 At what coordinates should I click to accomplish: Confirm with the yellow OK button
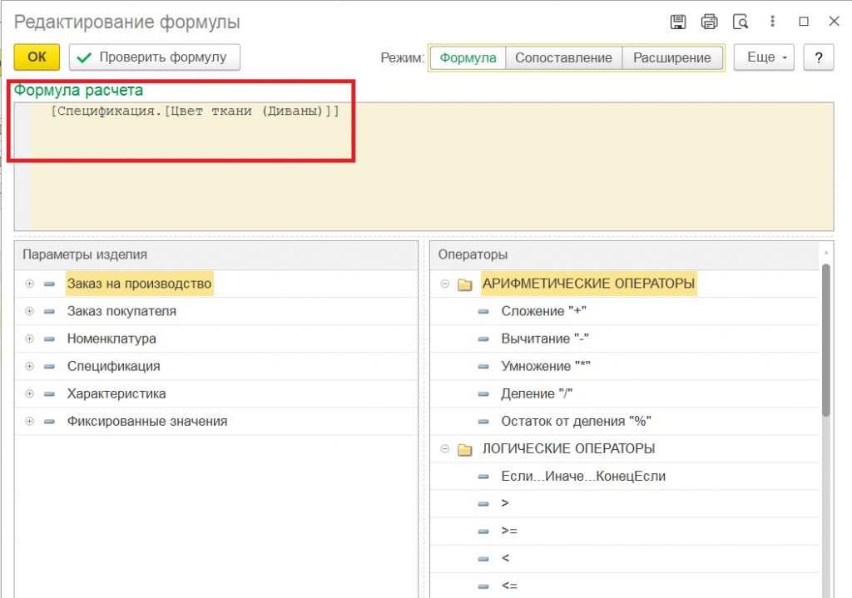pos(37,57)
